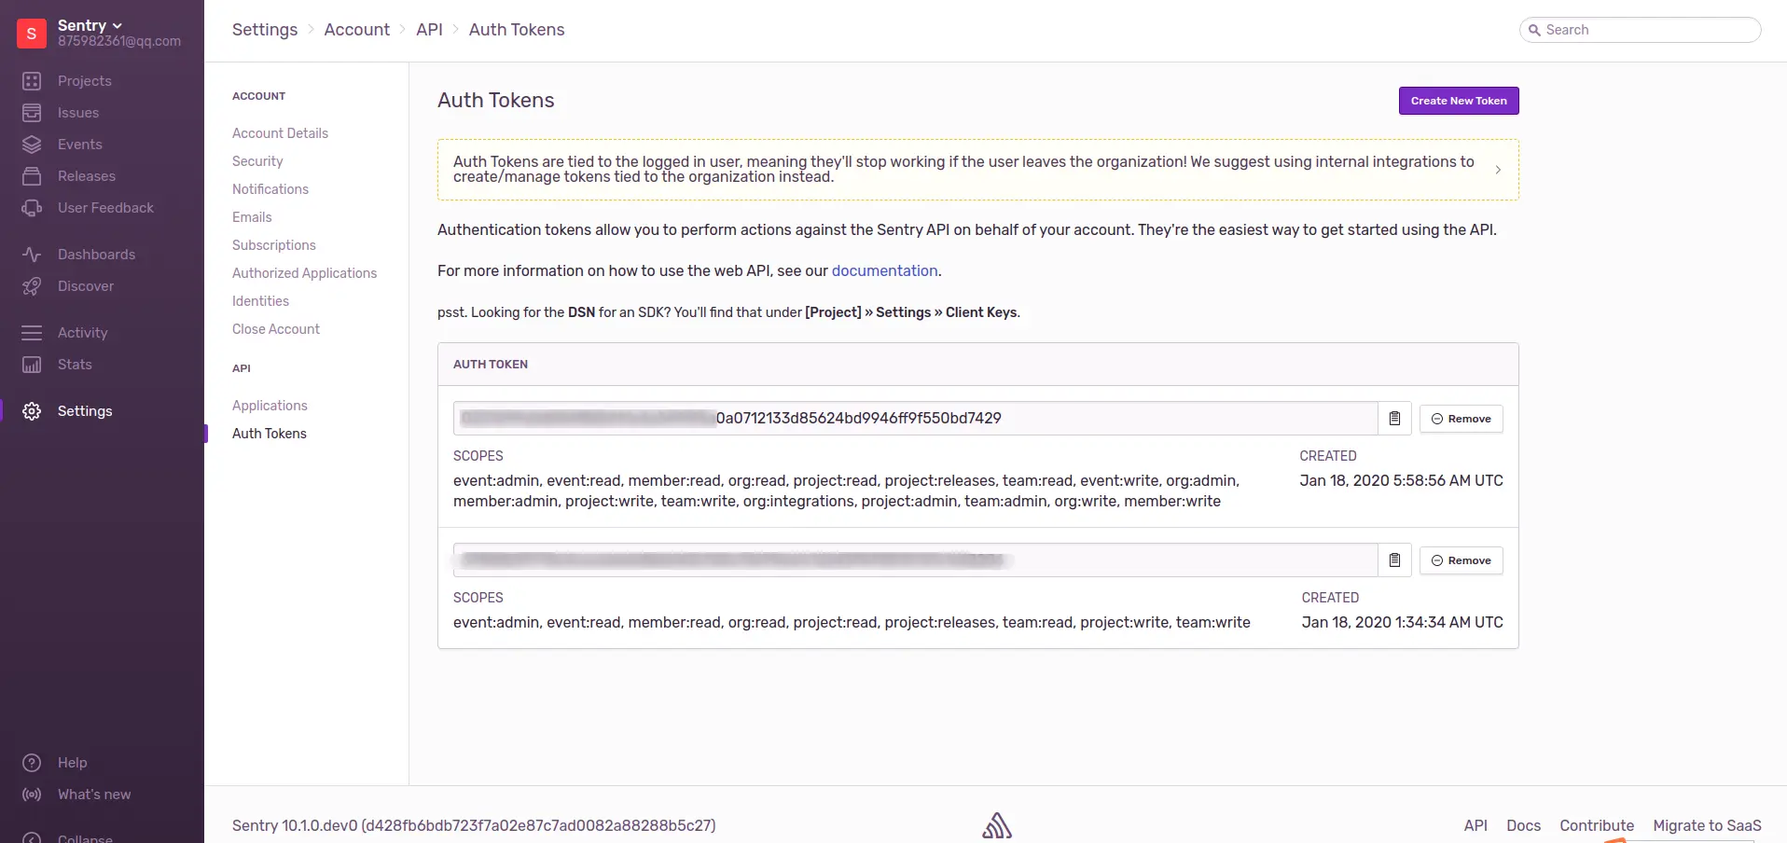This screenshot has height=843, width=1787.
Task: Open Docs link in footer
Action: coord(1523,825)
